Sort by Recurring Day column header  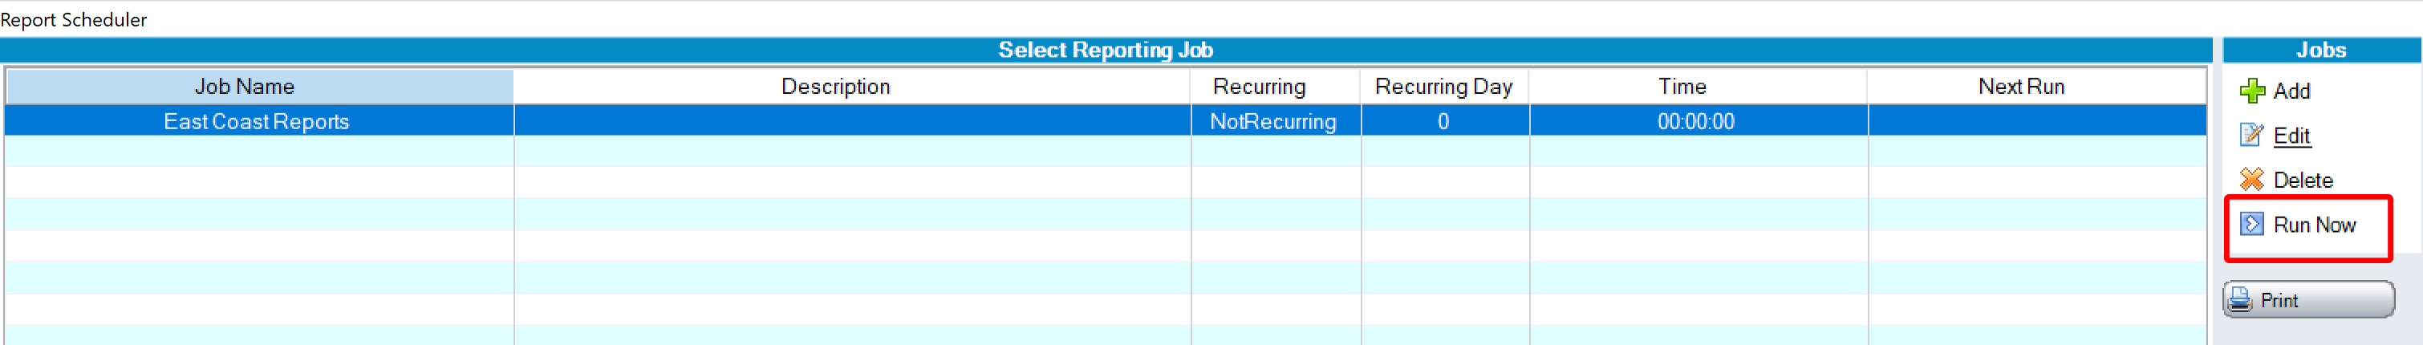(x=1445, y=87)
